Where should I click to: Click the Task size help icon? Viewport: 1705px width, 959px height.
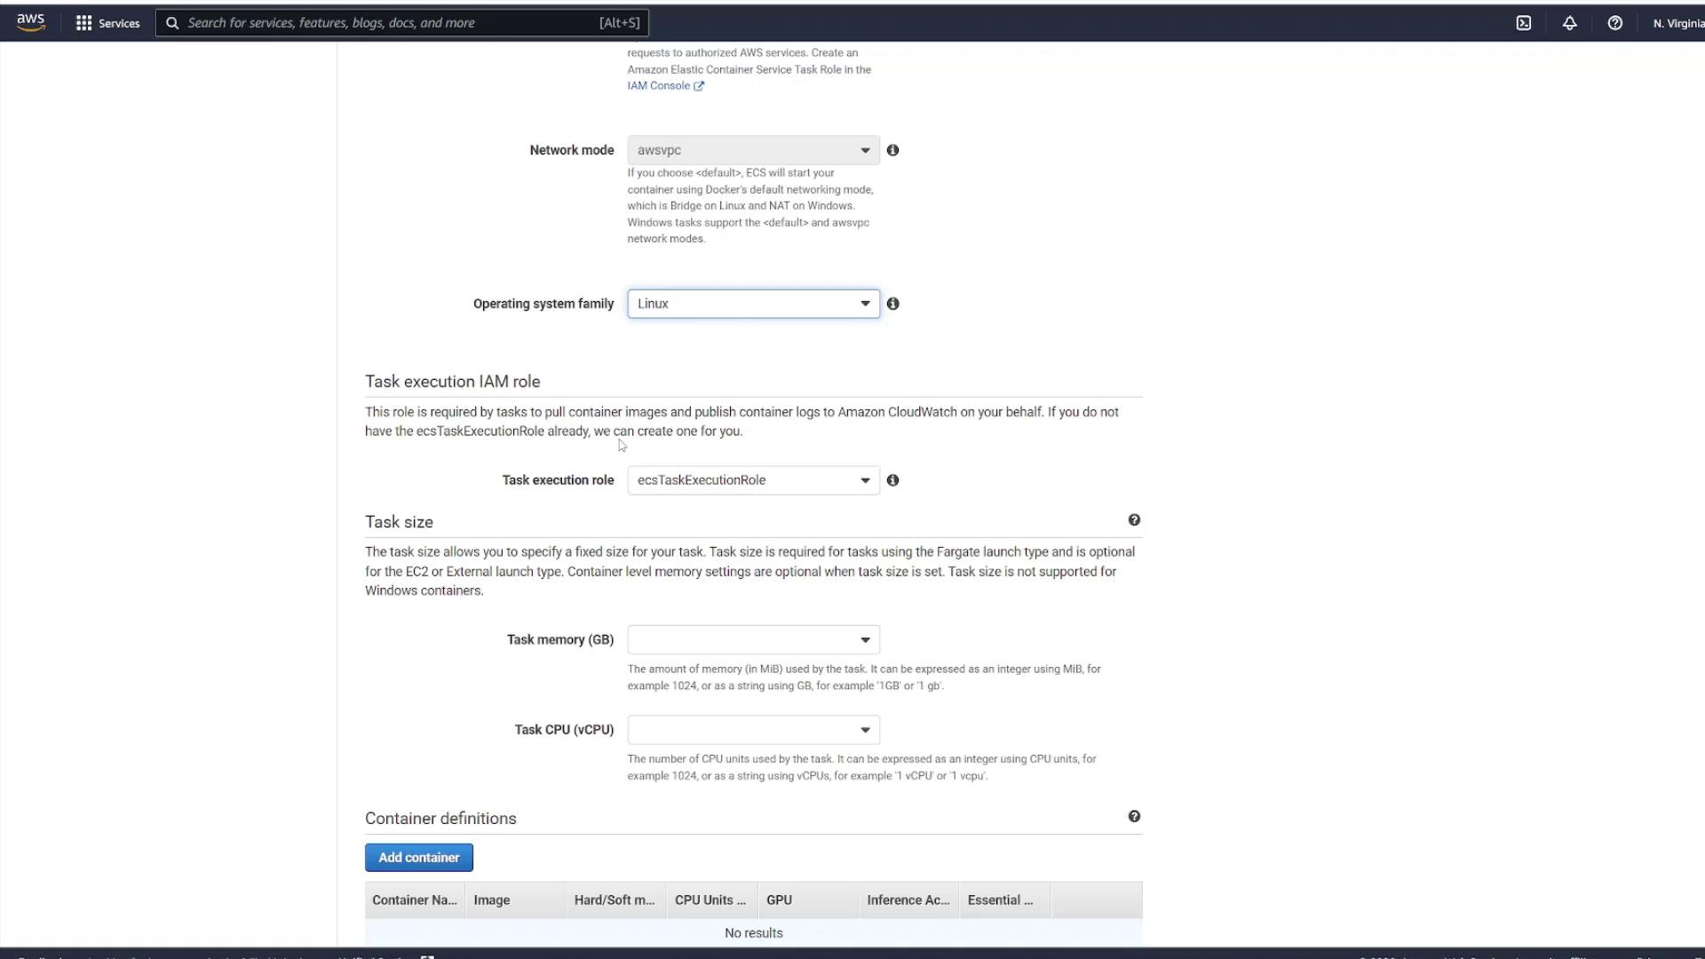pyautogui.click(x=1134, y=520)
